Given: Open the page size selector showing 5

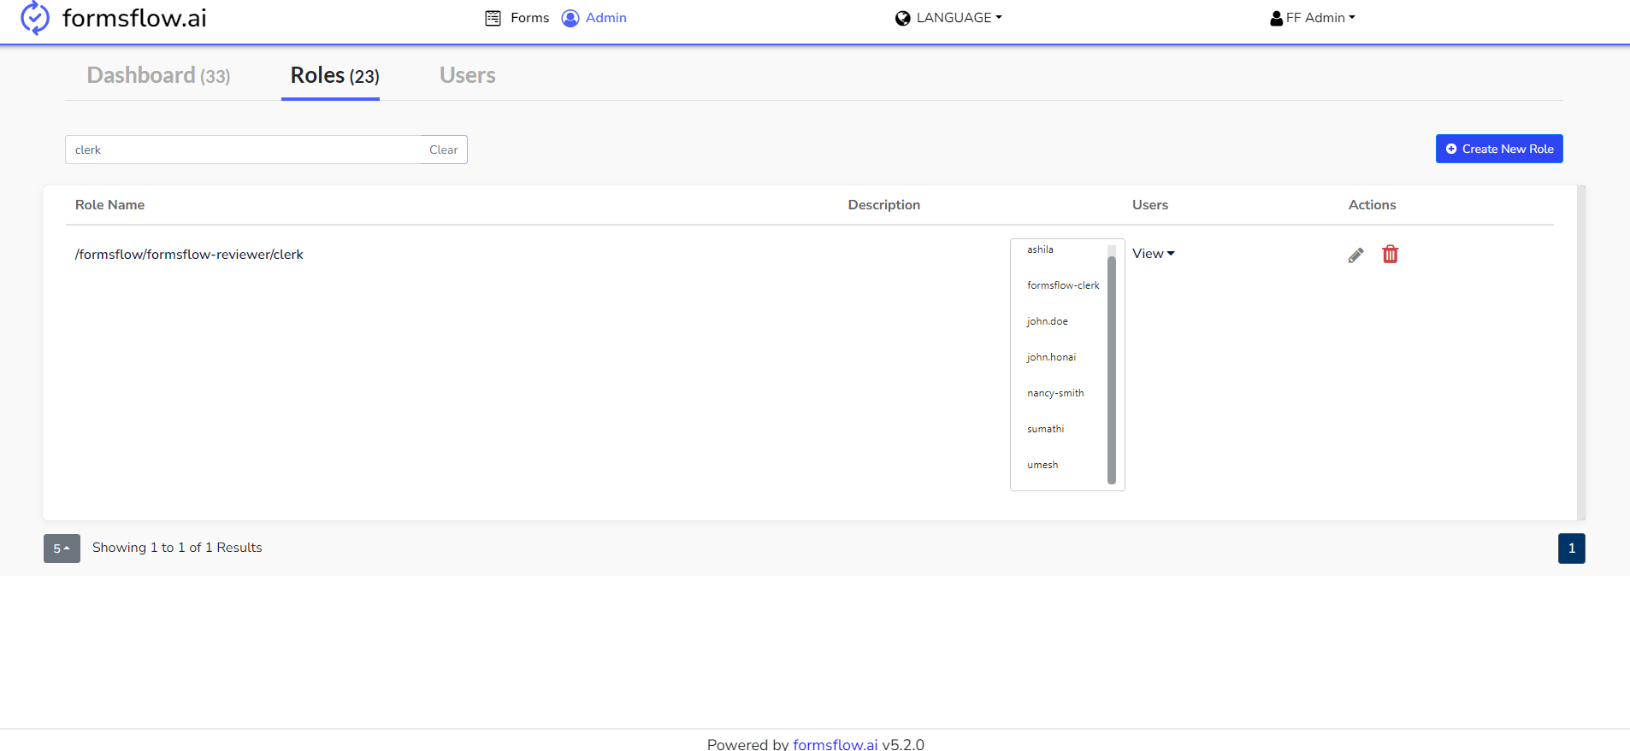Looking at the screenshot, I should point(62,549).
